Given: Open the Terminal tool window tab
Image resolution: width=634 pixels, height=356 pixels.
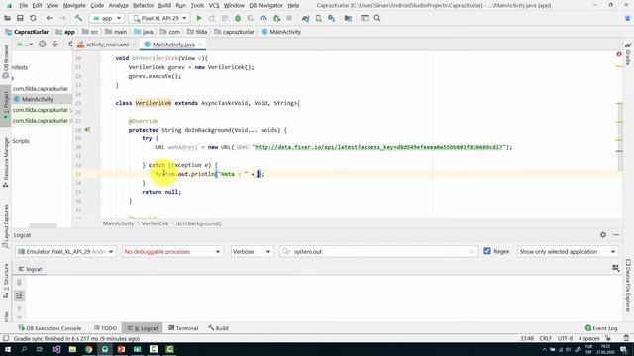Looking at the screenshot, I should coord(183,328).
